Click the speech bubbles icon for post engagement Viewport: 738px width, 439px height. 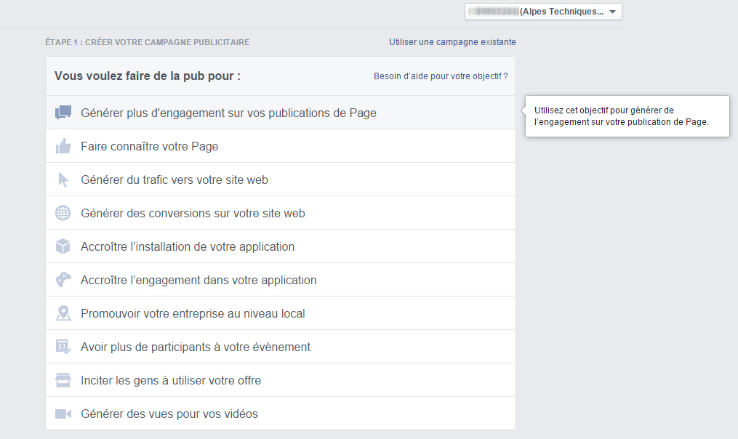63,113
